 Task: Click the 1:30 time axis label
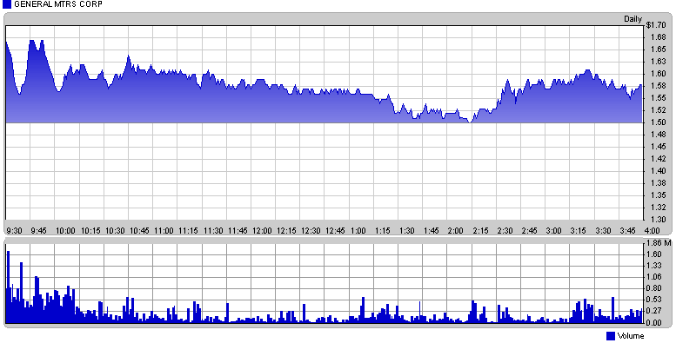click(x=407, y=231)
